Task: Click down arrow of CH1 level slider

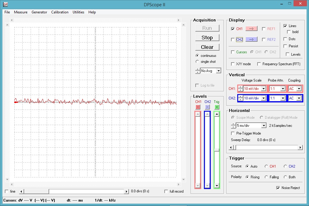Action: (x=198, y=185)
